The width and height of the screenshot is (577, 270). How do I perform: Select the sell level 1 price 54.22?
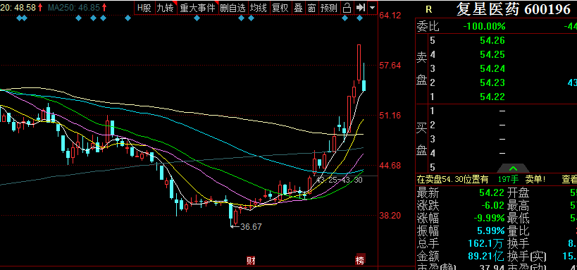[492, 97]
